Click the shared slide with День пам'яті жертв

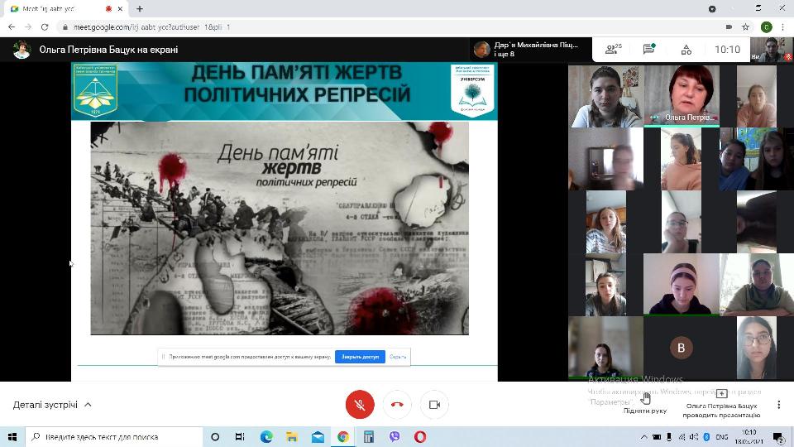[x=280, y=228]
